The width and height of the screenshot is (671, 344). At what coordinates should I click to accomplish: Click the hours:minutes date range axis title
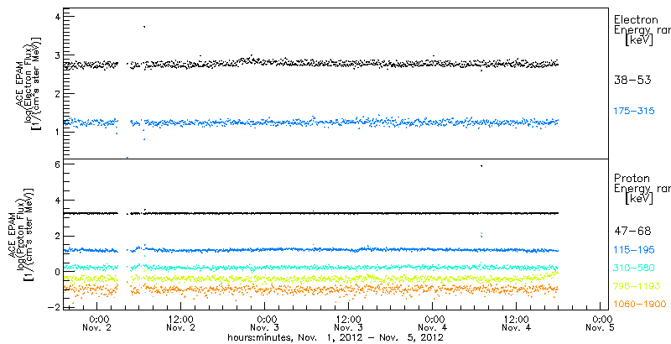point(335,338)
